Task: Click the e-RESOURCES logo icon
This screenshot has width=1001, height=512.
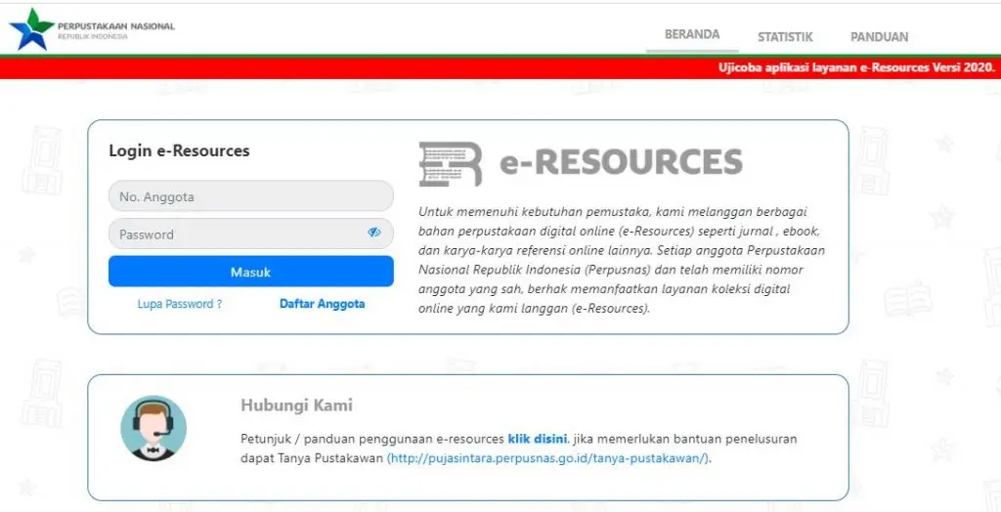Action: pos(450,163)
